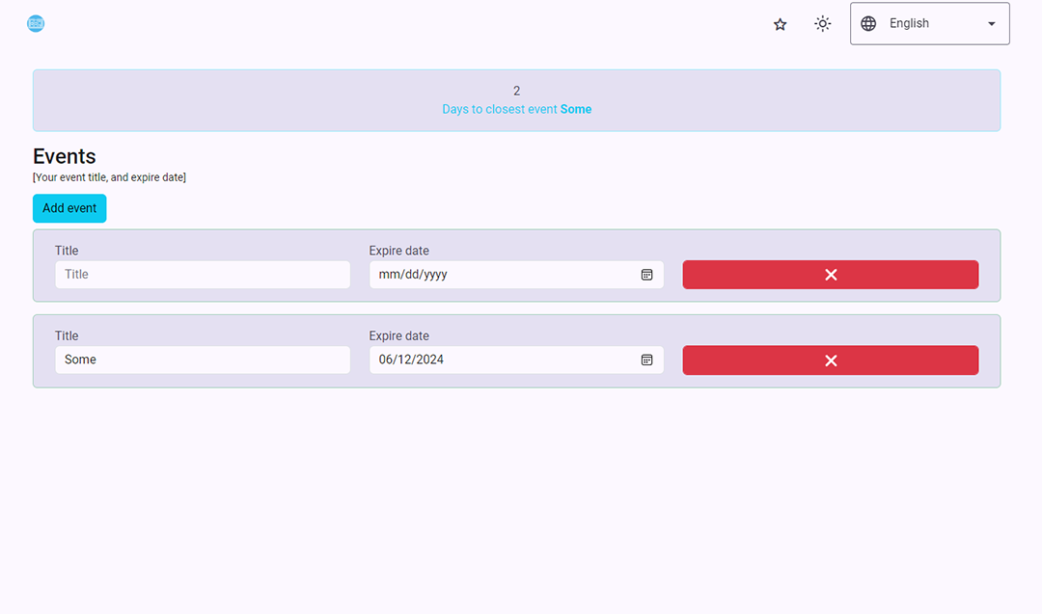Viewport: 1042px width, 614px height.
Task: Click the globe icon in language selector
Action: pos(868,24)
